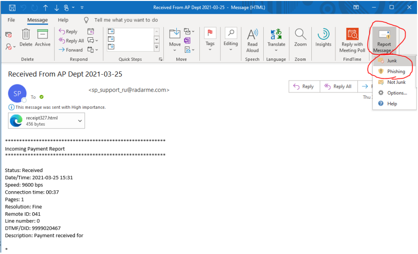
Task: Select the Message ribbon tab
Action: click(37, 20)
